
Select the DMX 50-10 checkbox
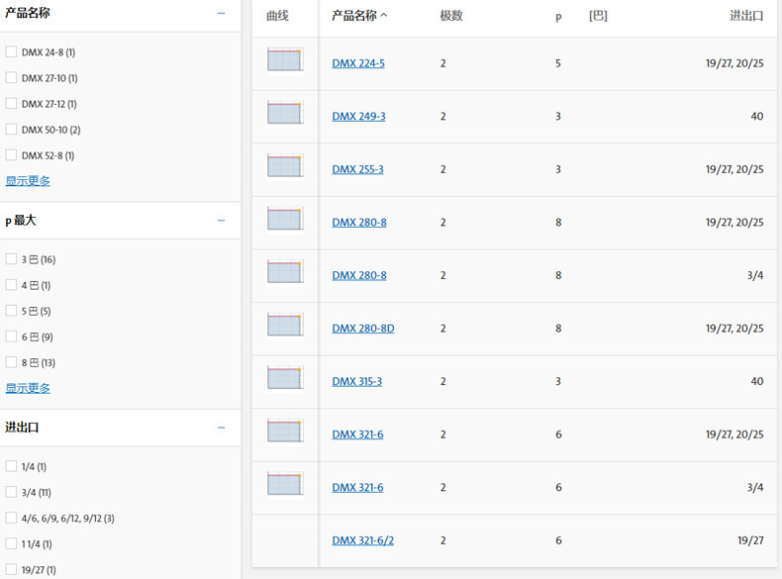11,129
